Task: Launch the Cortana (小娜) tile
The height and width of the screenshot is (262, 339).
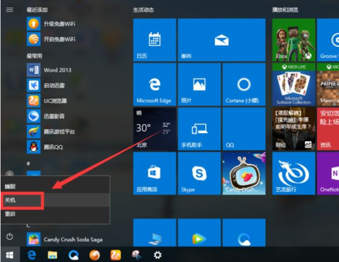Action: (244, 85)
